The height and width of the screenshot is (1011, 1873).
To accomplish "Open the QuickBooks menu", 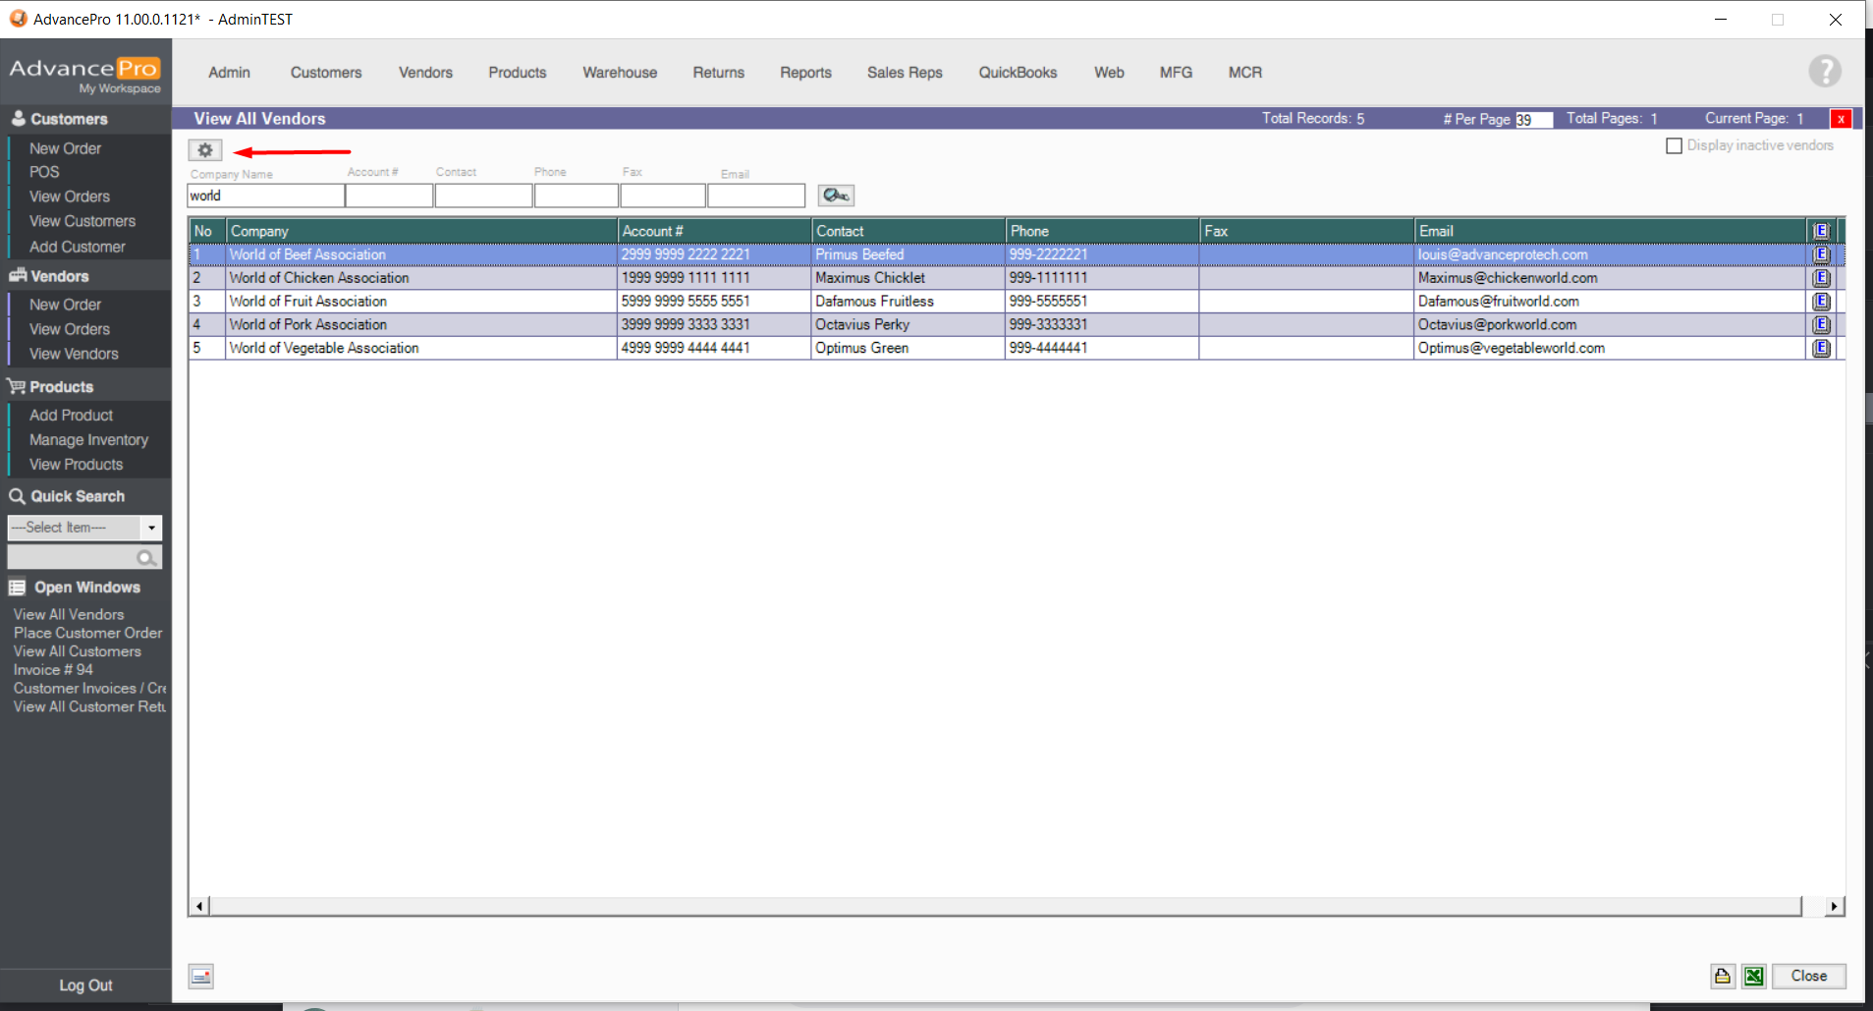I will (1018, 73).
